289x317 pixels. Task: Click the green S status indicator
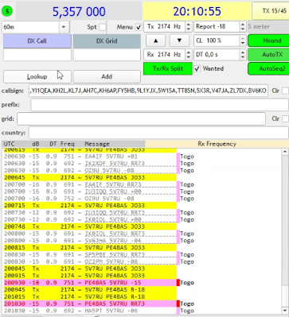(7, 11)
